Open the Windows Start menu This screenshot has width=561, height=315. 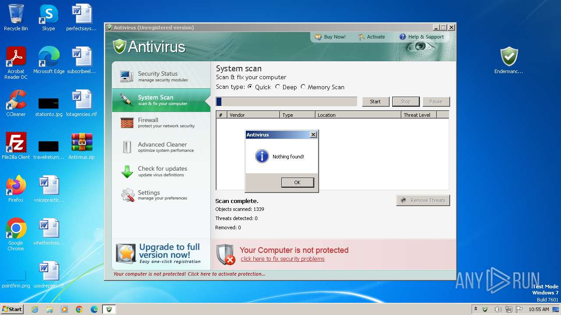coord(12,309)
